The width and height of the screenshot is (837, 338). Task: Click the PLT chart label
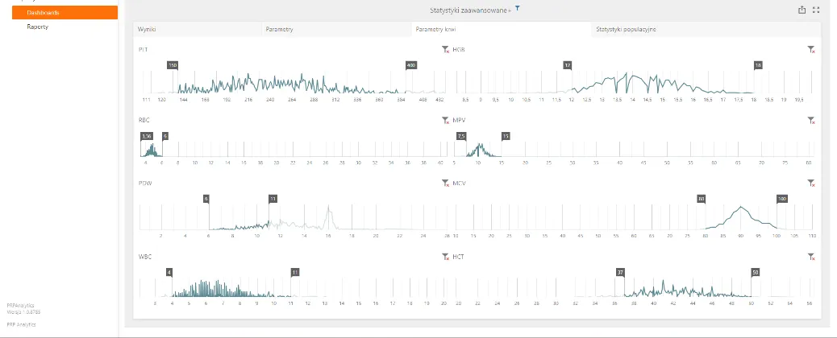point(143,50)
